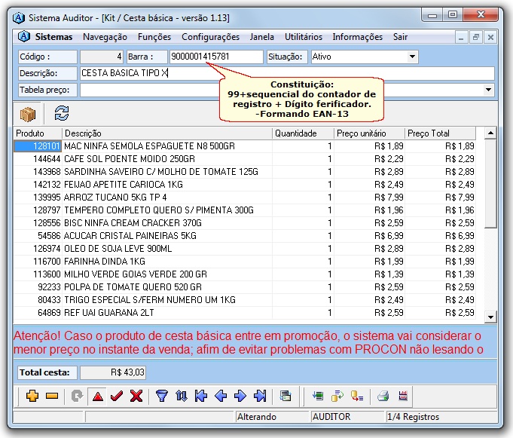This screenshot has height=438, width=513.
Task: Move to the next record arrow
Action: click(240, 396)
